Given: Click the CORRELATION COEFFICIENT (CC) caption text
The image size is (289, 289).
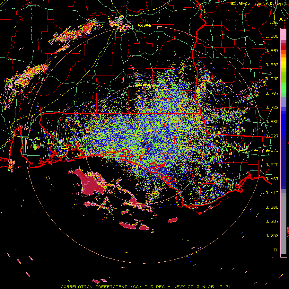Looking at the screenshot, I should click(101, 287).
